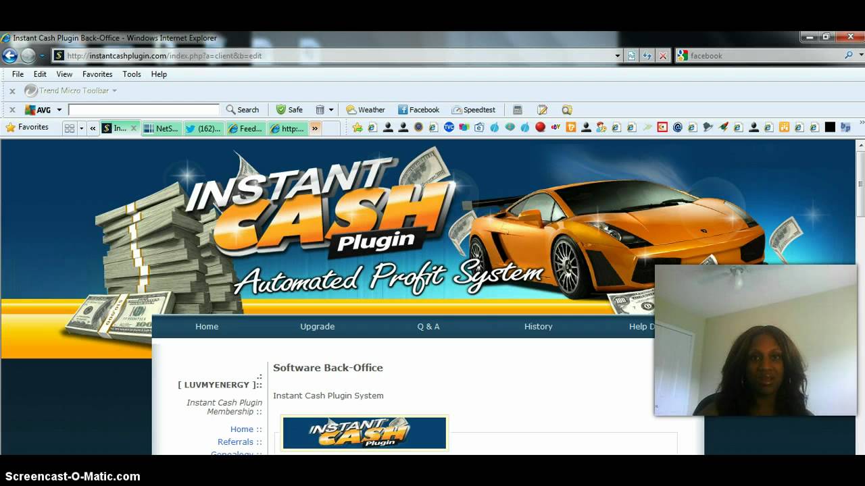Viewport: 865px width, 486px height.
Task: Expand the favorites bar overflow chevron
Action: 861,123
